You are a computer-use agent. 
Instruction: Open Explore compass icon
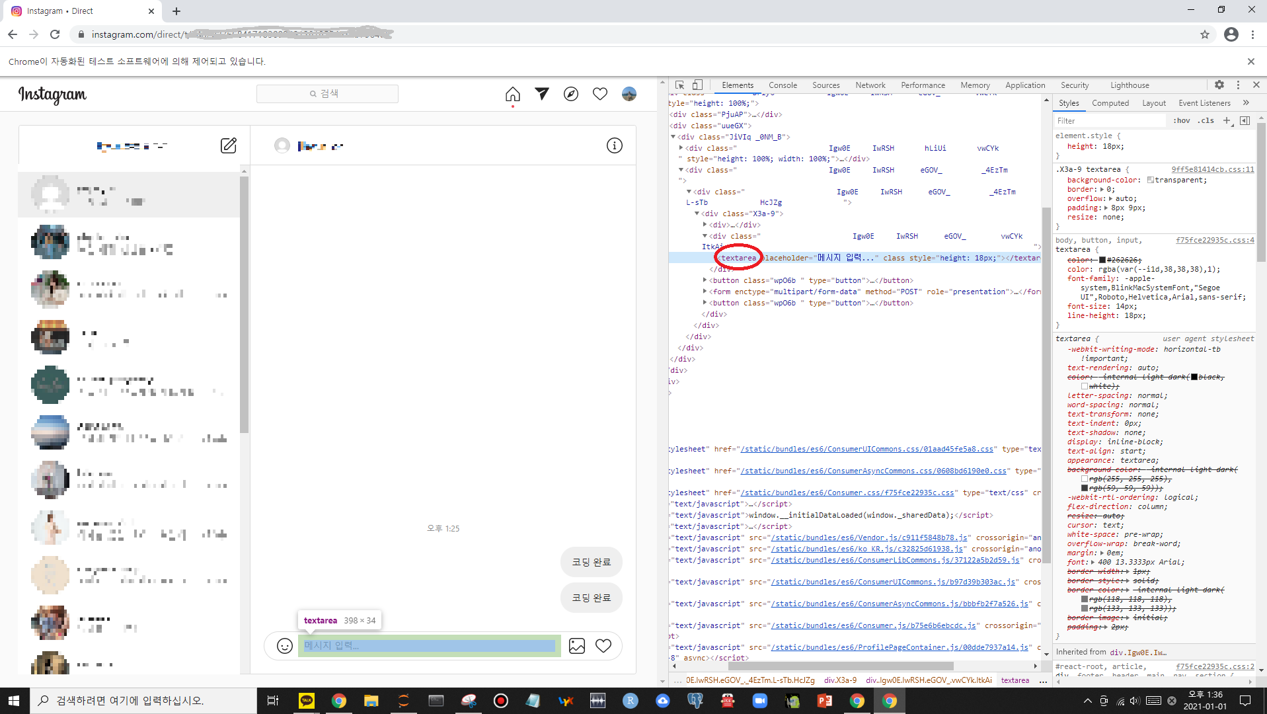(571, 94)
